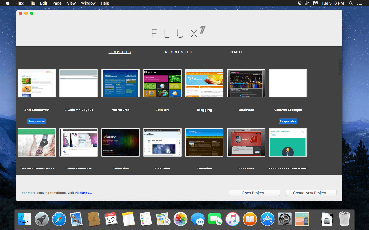Click the "2nd Encounter" template name
The image size is (369, 230).
[x=37, y=110]
